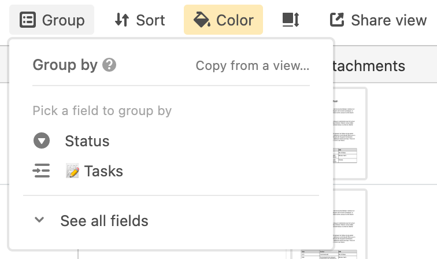Open the Group dropdown button
Image resolution: width=437 pixels, height=259 pixels.
(x=52, y=20)
